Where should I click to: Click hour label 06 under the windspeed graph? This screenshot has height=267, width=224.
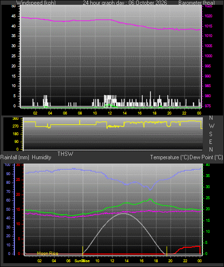click(65, 113)
